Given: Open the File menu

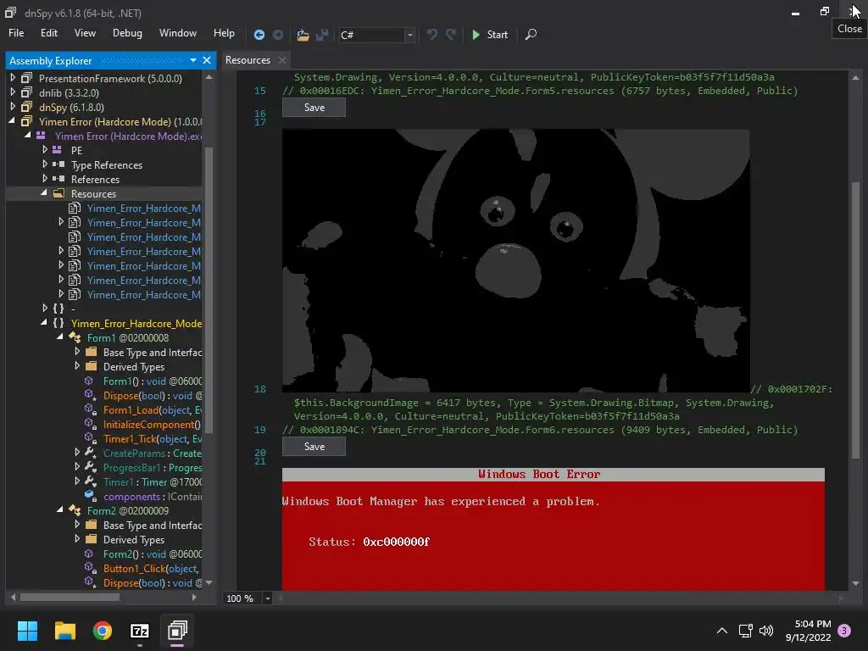Looking at the screenshot, I should pyautogui.click(x=16, y=33).
